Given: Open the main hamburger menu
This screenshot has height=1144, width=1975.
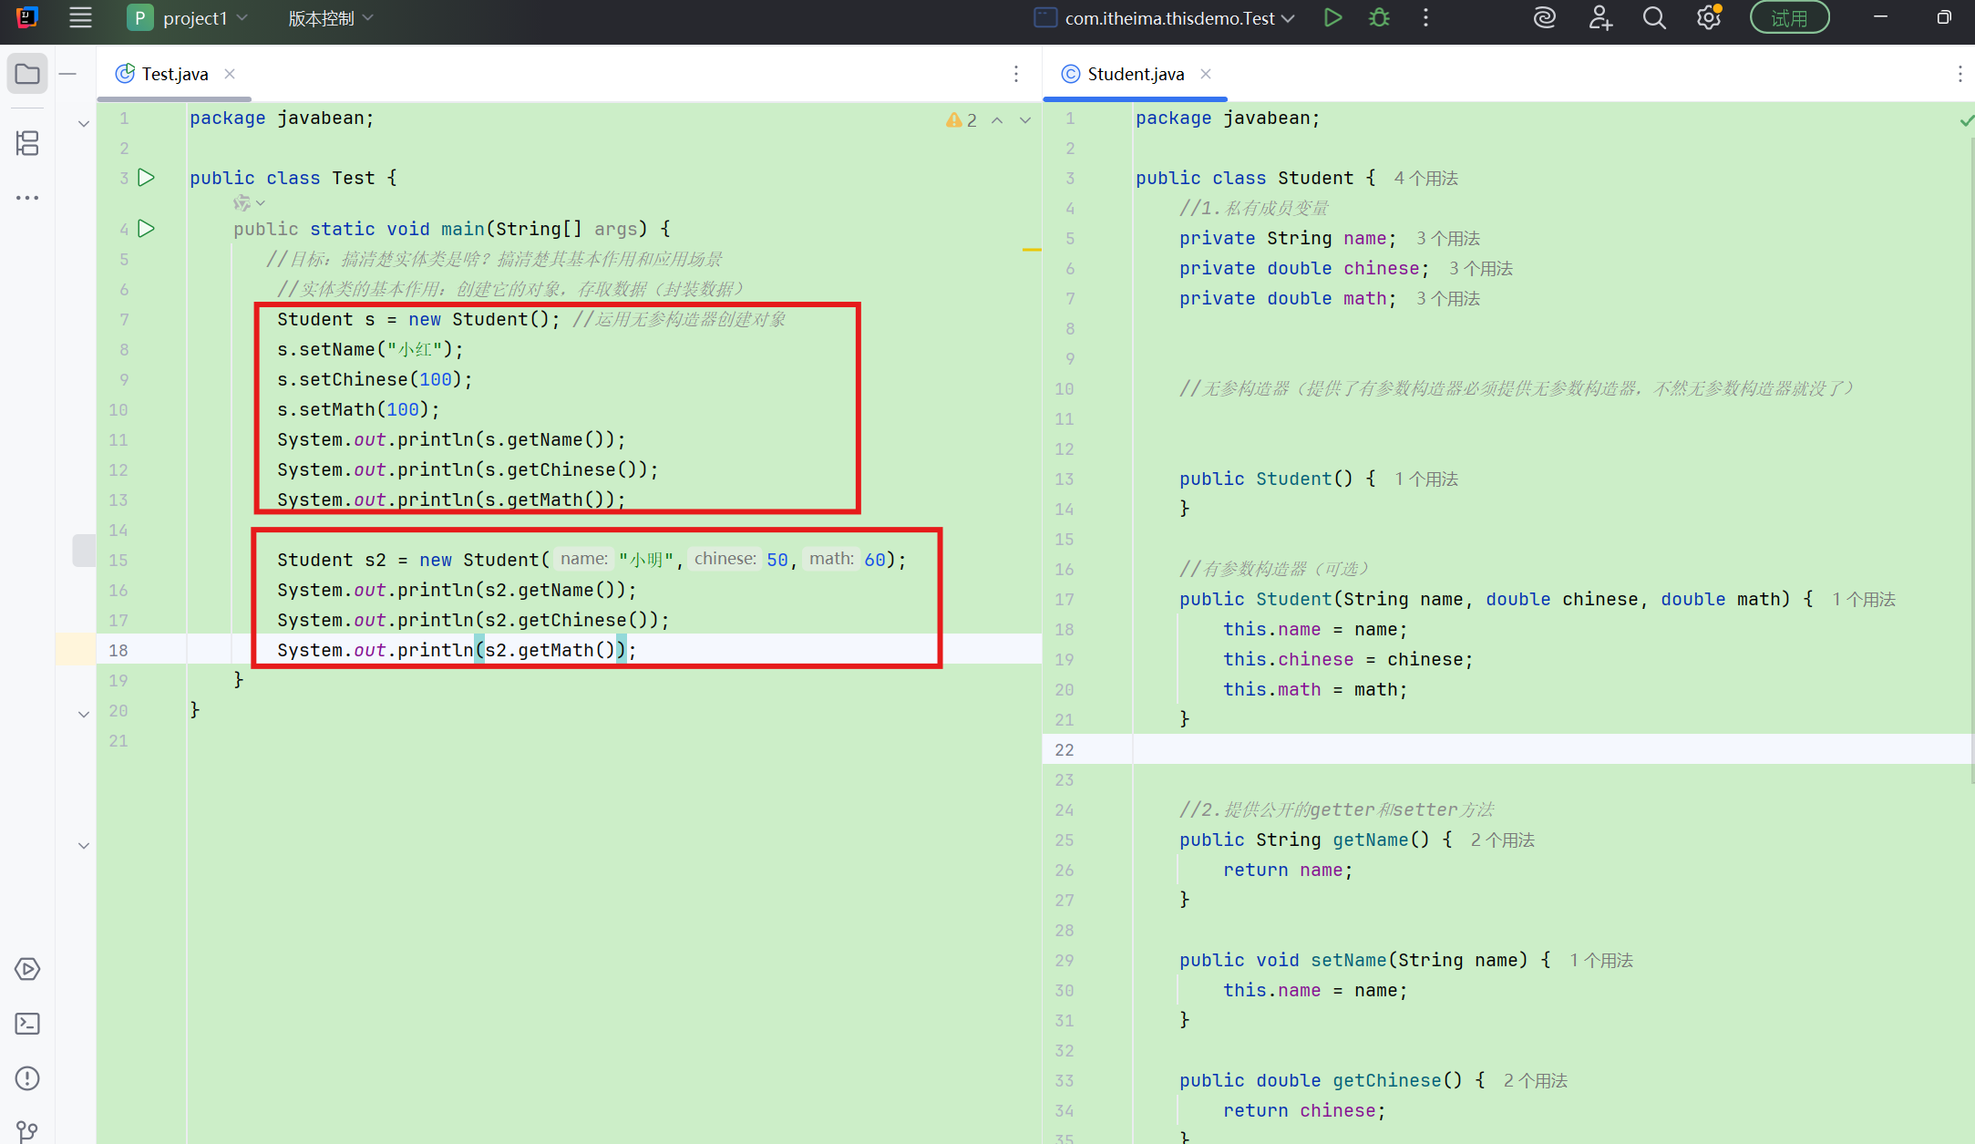Looking at the screenshot, I should pos(80,18).
